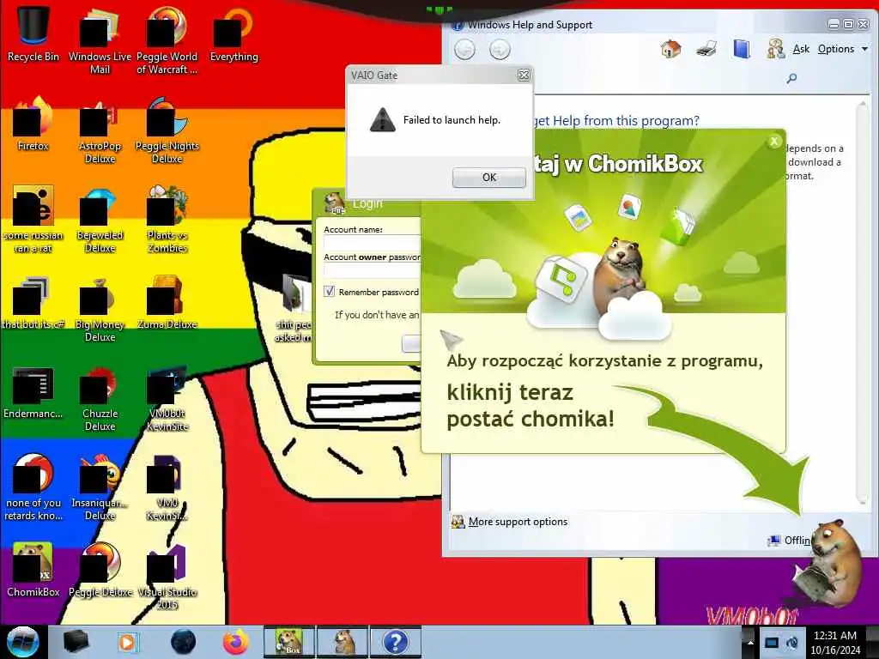Screen dimensions: 879x659
Task: Click OK in VAIO Gate dialog
Action: point(488,177)
